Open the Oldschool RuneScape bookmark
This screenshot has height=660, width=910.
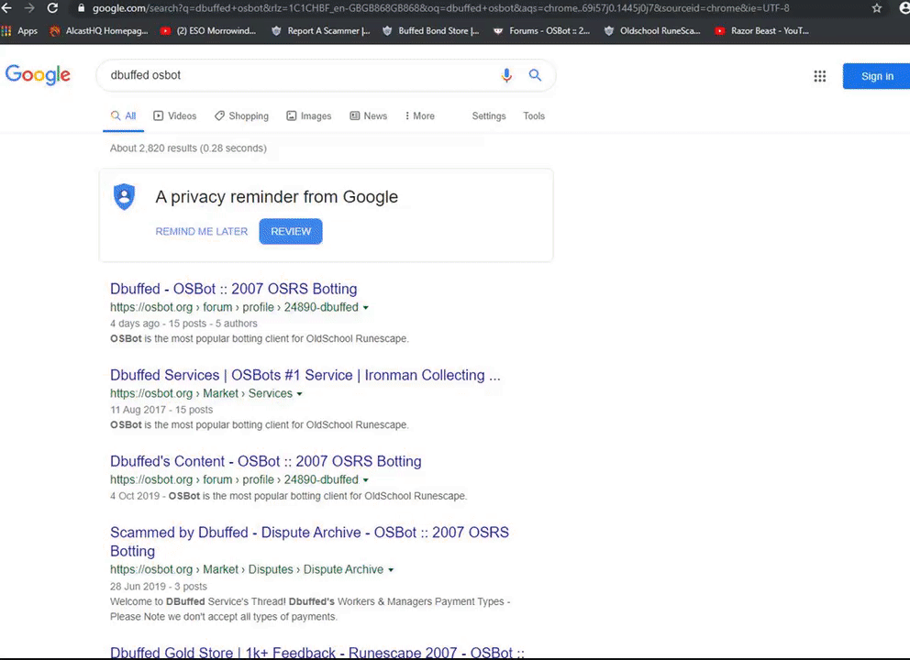(652, 31)
